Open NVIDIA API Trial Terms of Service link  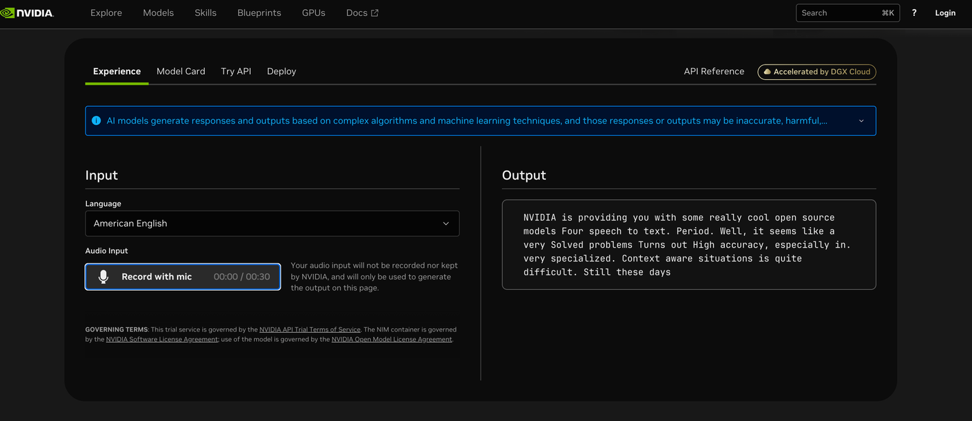310,329
